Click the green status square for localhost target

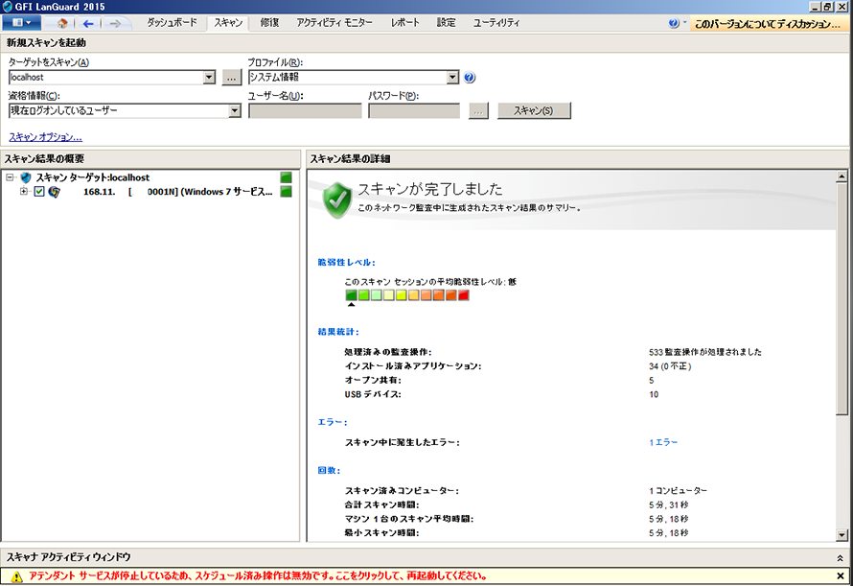click(287, 177)
